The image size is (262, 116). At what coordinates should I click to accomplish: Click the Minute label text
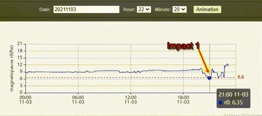(163, 9)
